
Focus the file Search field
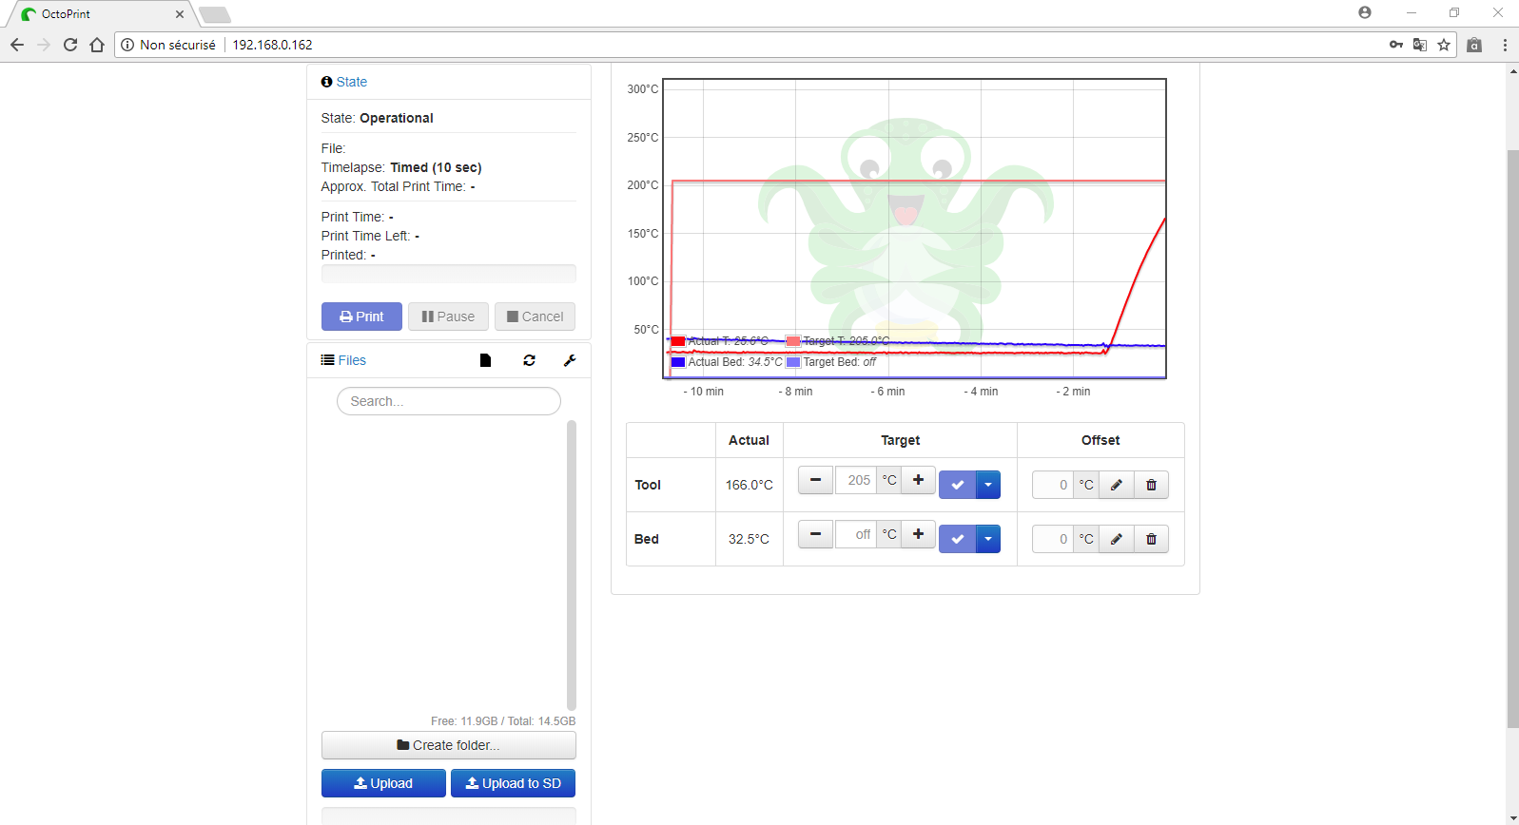(449, 401)
